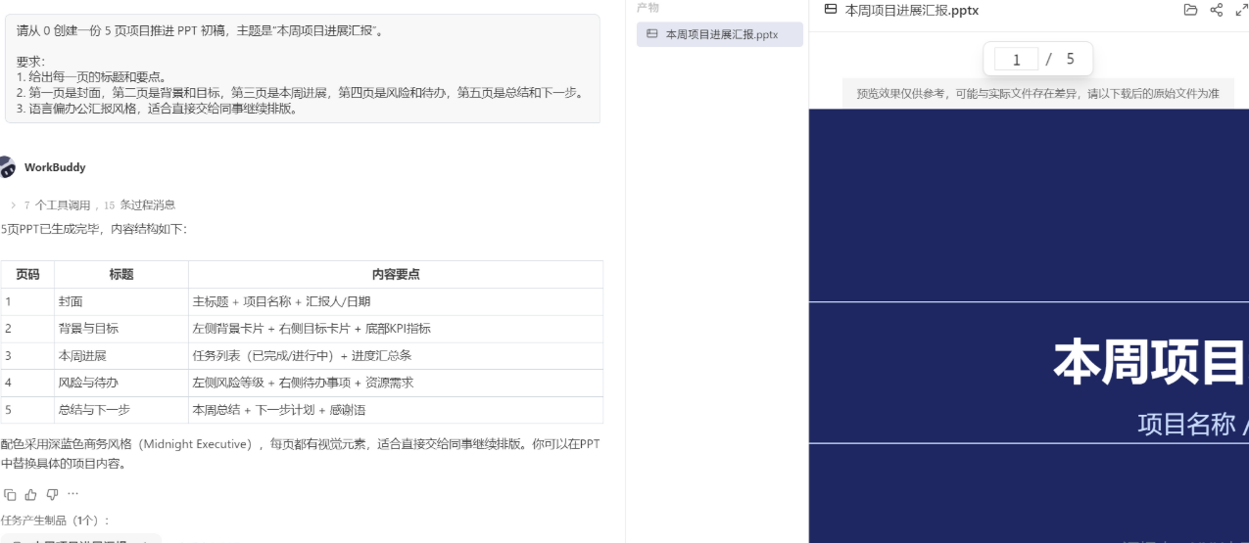Expand the 7 tool calls process messages
This screenshot has height=543, width=1249.
[x=93, y=204]
